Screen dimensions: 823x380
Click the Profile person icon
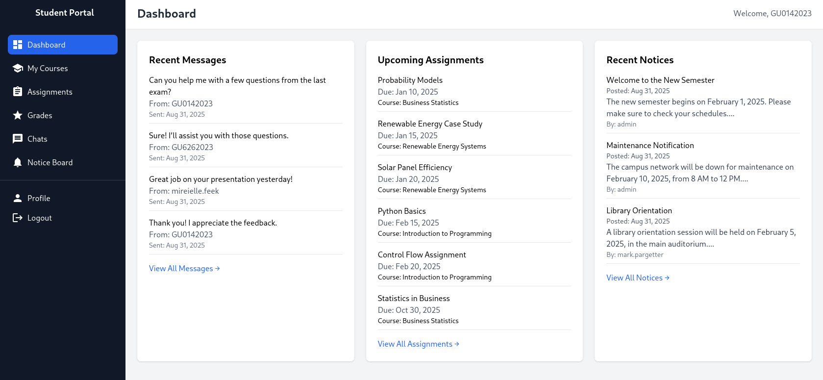point(18,198)
